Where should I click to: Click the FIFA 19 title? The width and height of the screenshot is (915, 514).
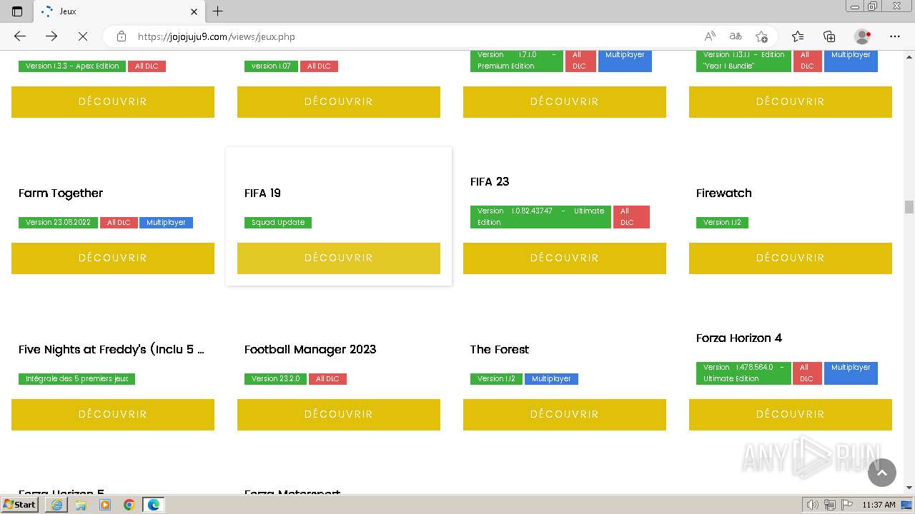[262, 193]
